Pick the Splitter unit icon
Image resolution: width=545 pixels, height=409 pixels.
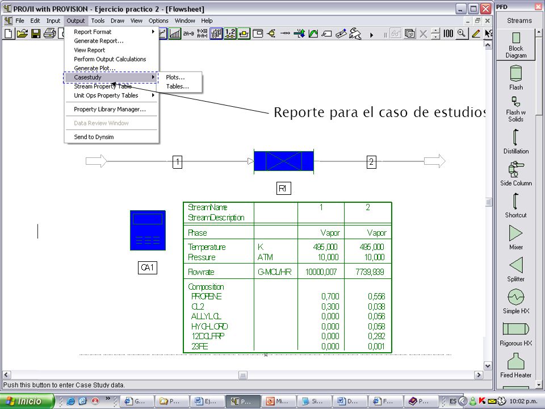(516, 269)
